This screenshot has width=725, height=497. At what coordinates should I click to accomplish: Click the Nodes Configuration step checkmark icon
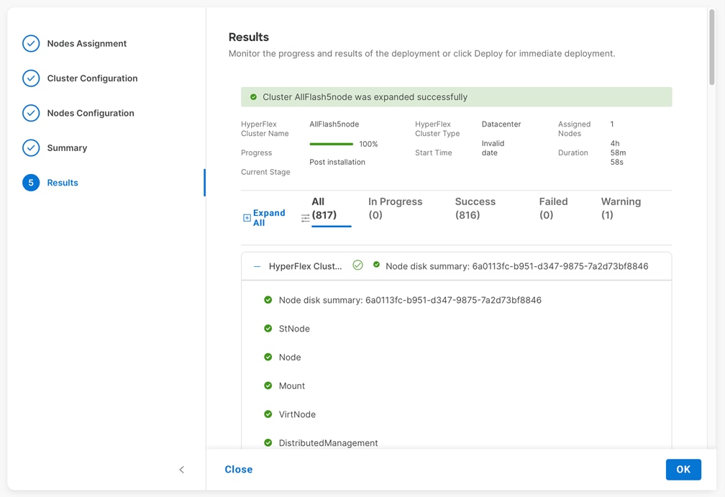[x=31, y=113]
